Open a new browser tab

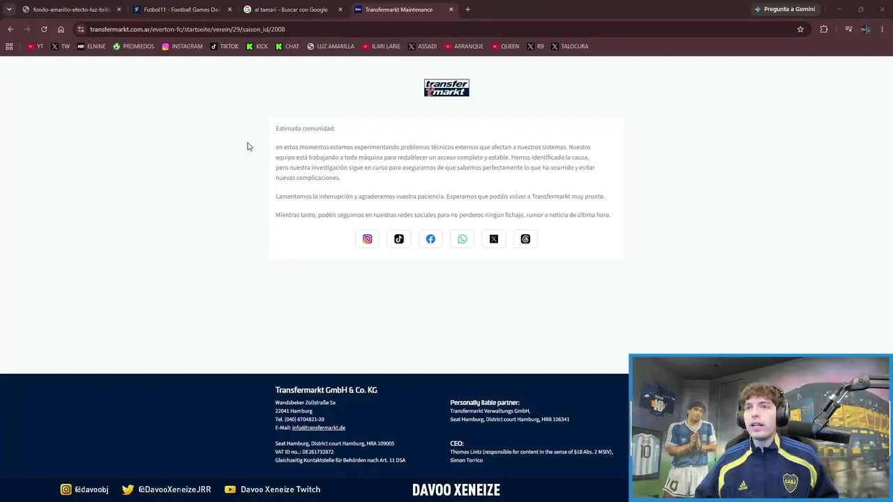[467, 10]
